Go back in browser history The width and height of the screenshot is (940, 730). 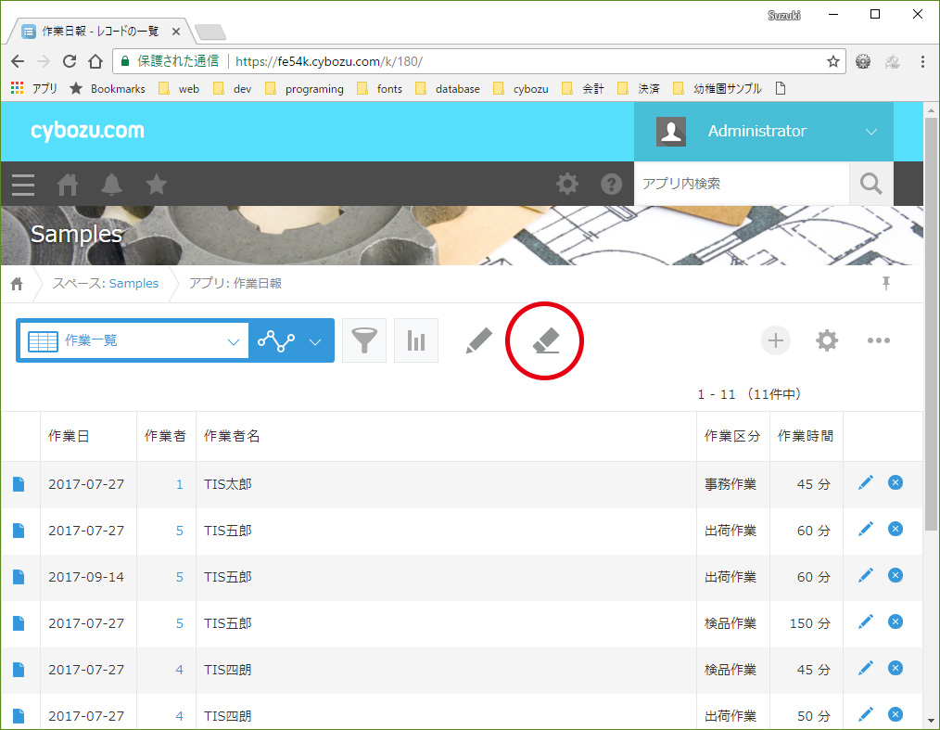(x=18, y=61)
